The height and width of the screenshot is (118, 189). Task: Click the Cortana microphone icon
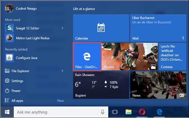pos(103,112)
